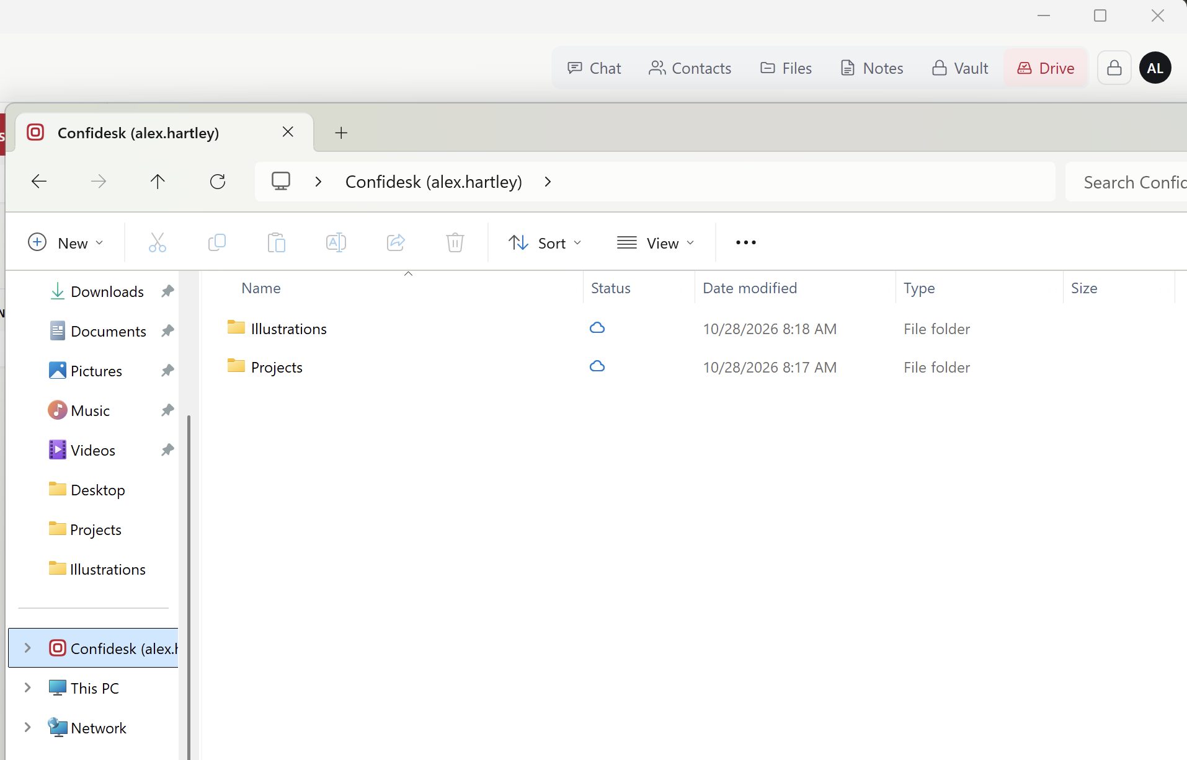The image size is (1187, 760).
Task: Click the Cut scissors icon
Action: click(158, 242)
